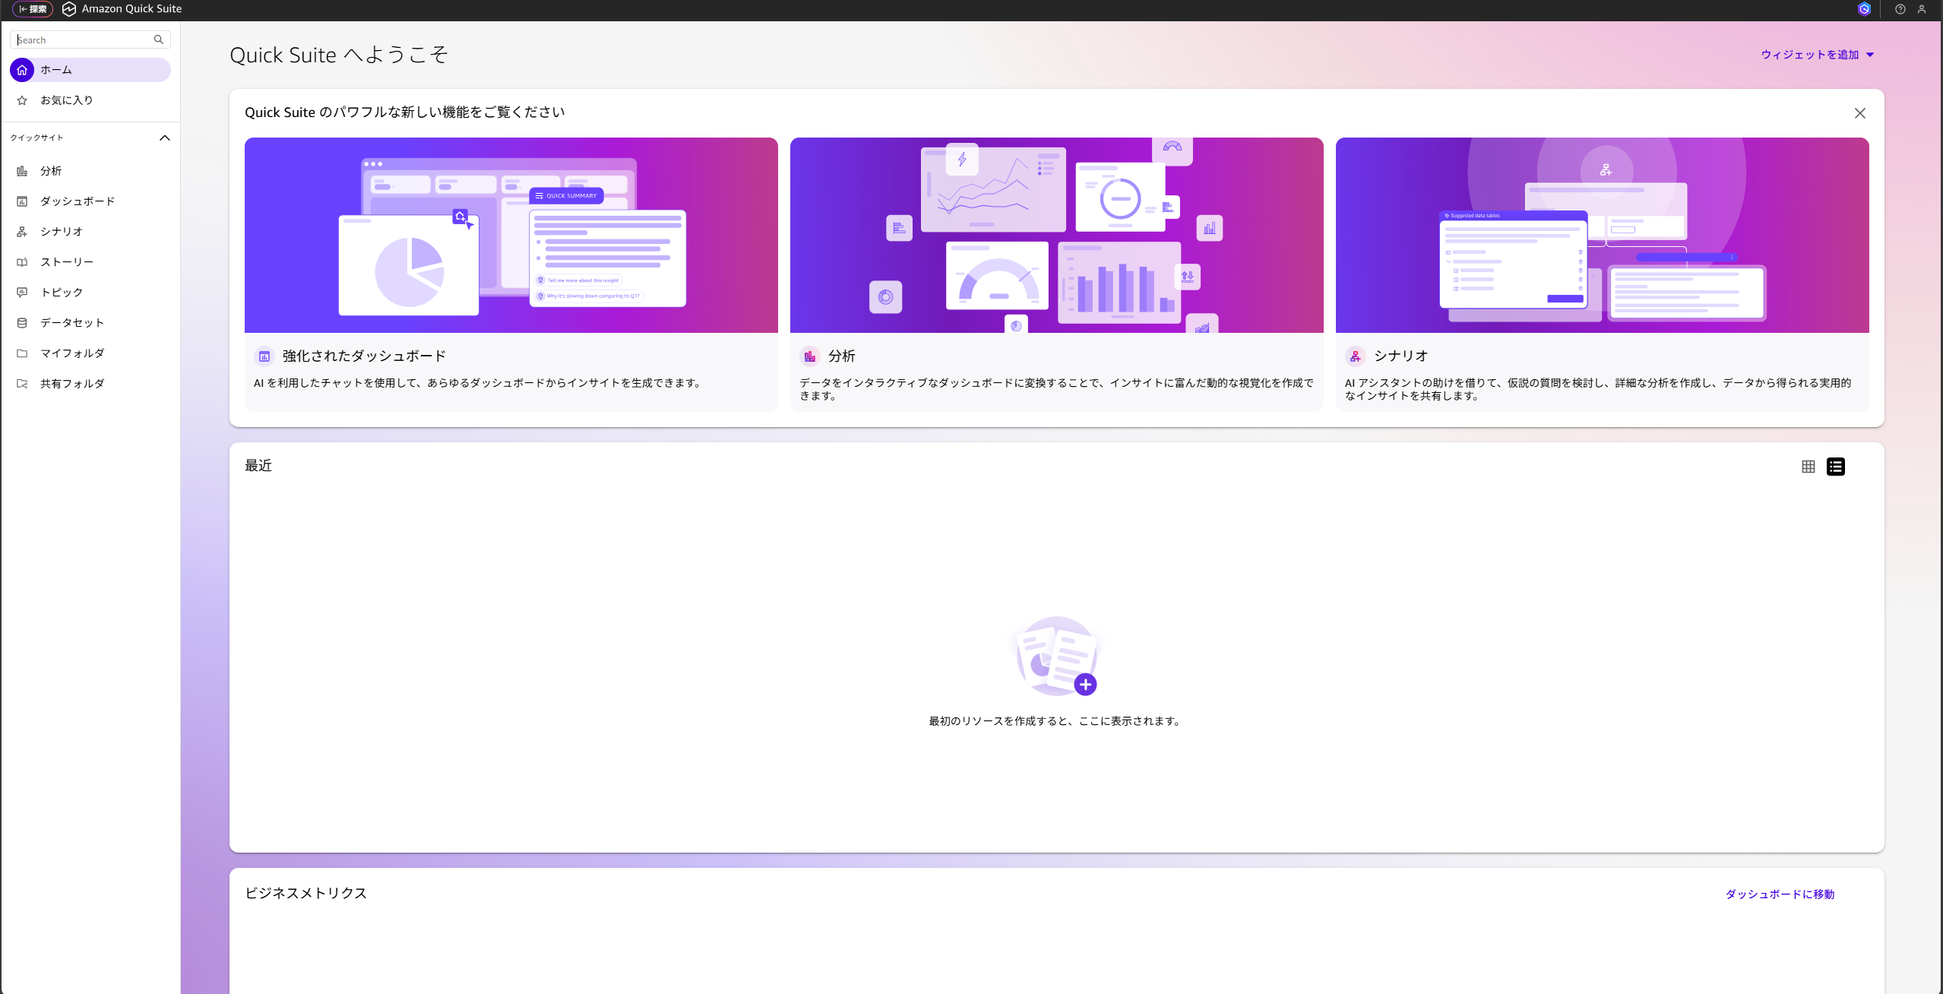This screenshot has width=1943, height=994.
Task: Switch recent items to list view
Action: (x=1836, y=467)
